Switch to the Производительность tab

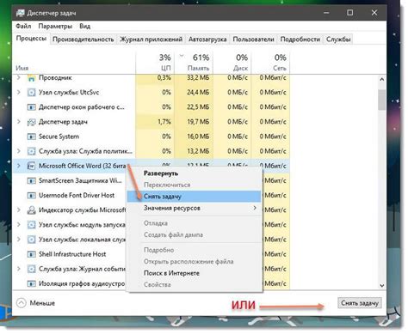(83, 39)
